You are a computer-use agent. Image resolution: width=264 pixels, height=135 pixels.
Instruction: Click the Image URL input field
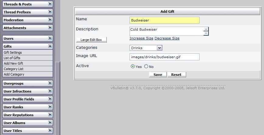click(165, 57)
